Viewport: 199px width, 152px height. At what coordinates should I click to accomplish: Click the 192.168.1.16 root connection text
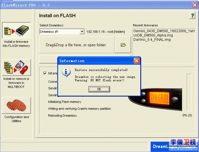pyautogui.click(x=106, y=32)
